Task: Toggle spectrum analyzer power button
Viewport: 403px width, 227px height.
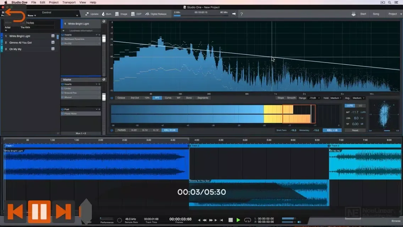Action: coord(112,98)
